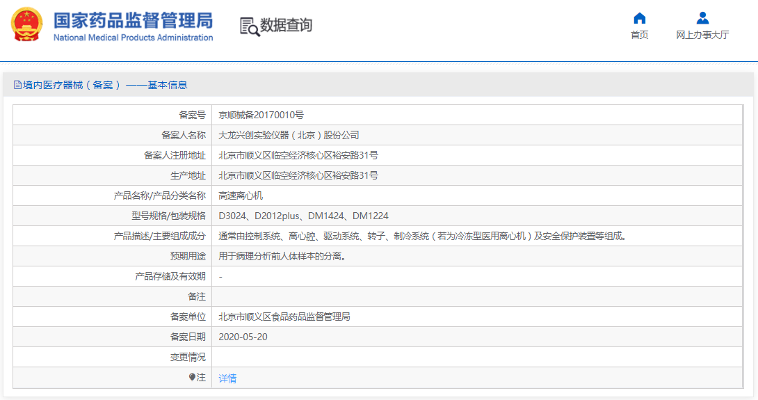Select the heading 境内医疗器械（备案）——基本信息
The width and height of the screenshot is (758, 400).
[x=105, y=85]
